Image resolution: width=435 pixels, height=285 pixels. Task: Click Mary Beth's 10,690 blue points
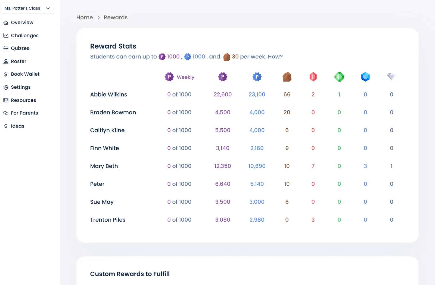tap(257, 166)
